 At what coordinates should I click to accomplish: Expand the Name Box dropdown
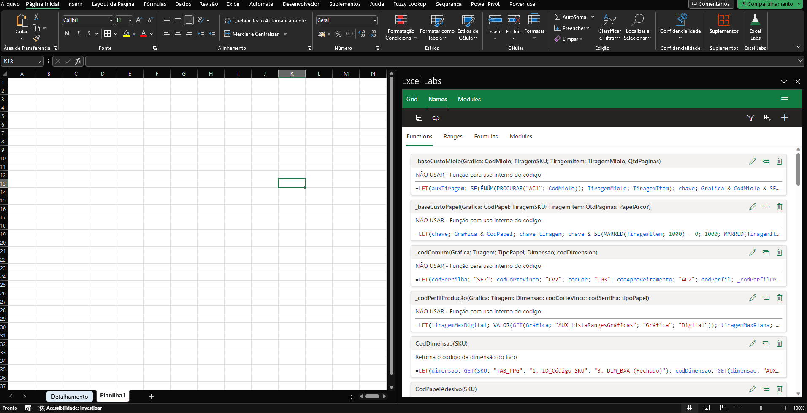[x=39, y=62]
